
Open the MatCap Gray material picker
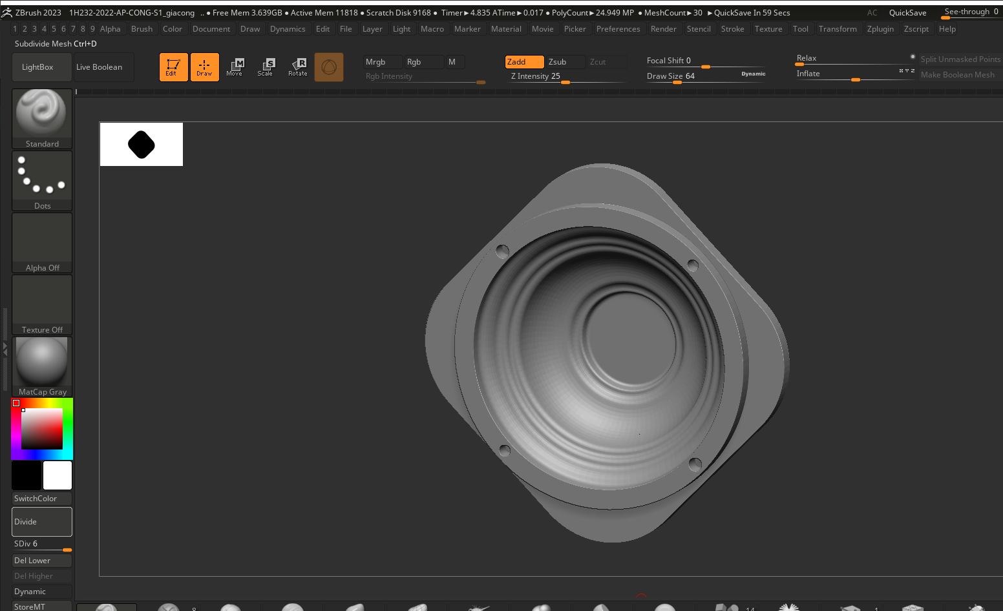tap(42, 367)
